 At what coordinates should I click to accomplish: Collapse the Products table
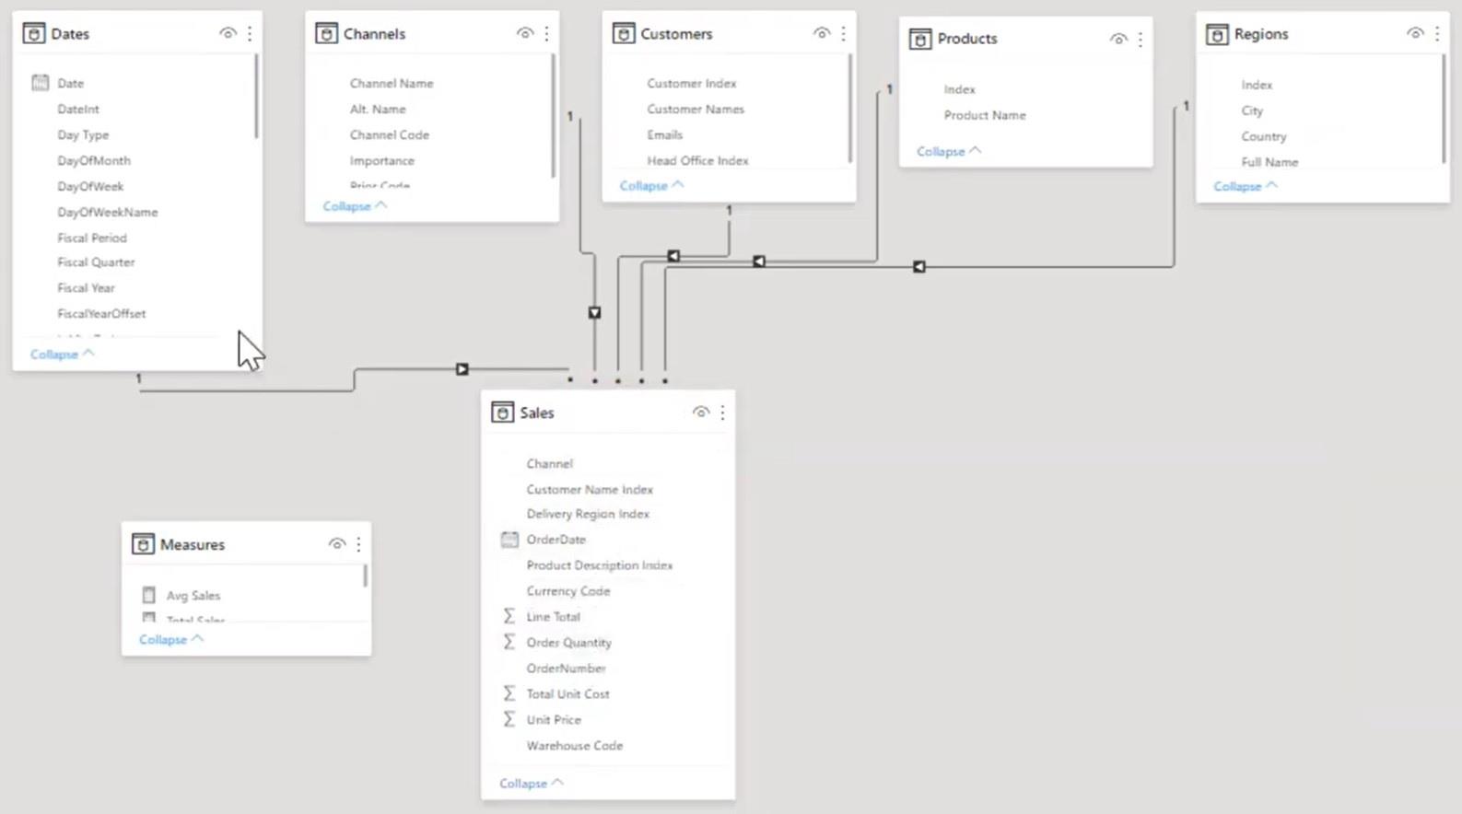pos(949,151)
